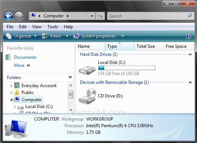This screenshot has height=143, width=197.
Task: Click CD Drive (D:) label in file list
Action: (x=110, y=96)
